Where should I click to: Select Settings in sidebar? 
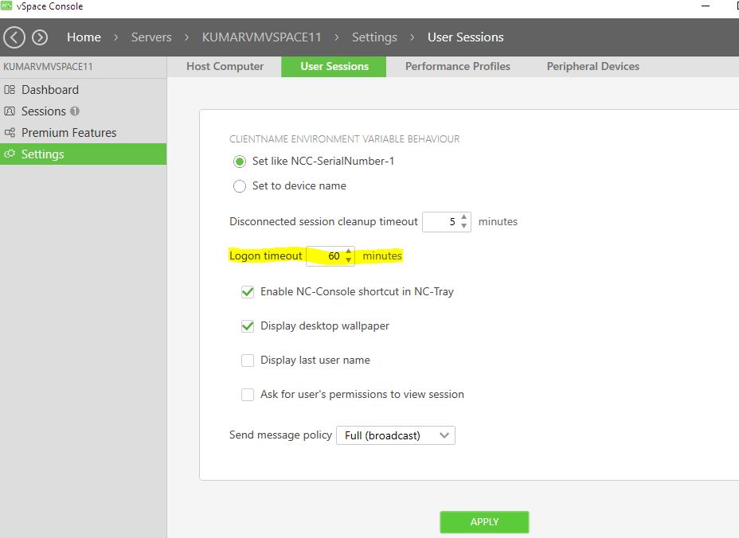click(83, 154)
